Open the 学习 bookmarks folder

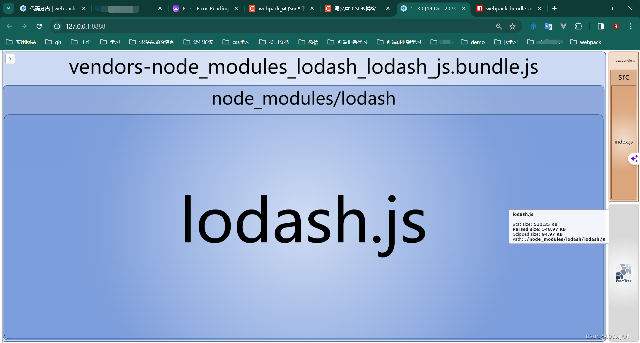point(110,42)
